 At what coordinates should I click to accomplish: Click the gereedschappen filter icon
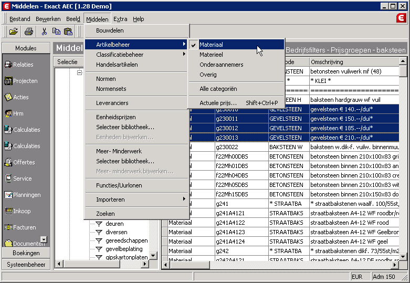point(99,240)
